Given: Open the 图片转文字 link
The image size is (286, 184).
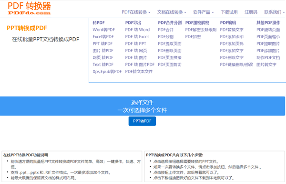Looking at the screenshot, I should click(x=266, y=65).
